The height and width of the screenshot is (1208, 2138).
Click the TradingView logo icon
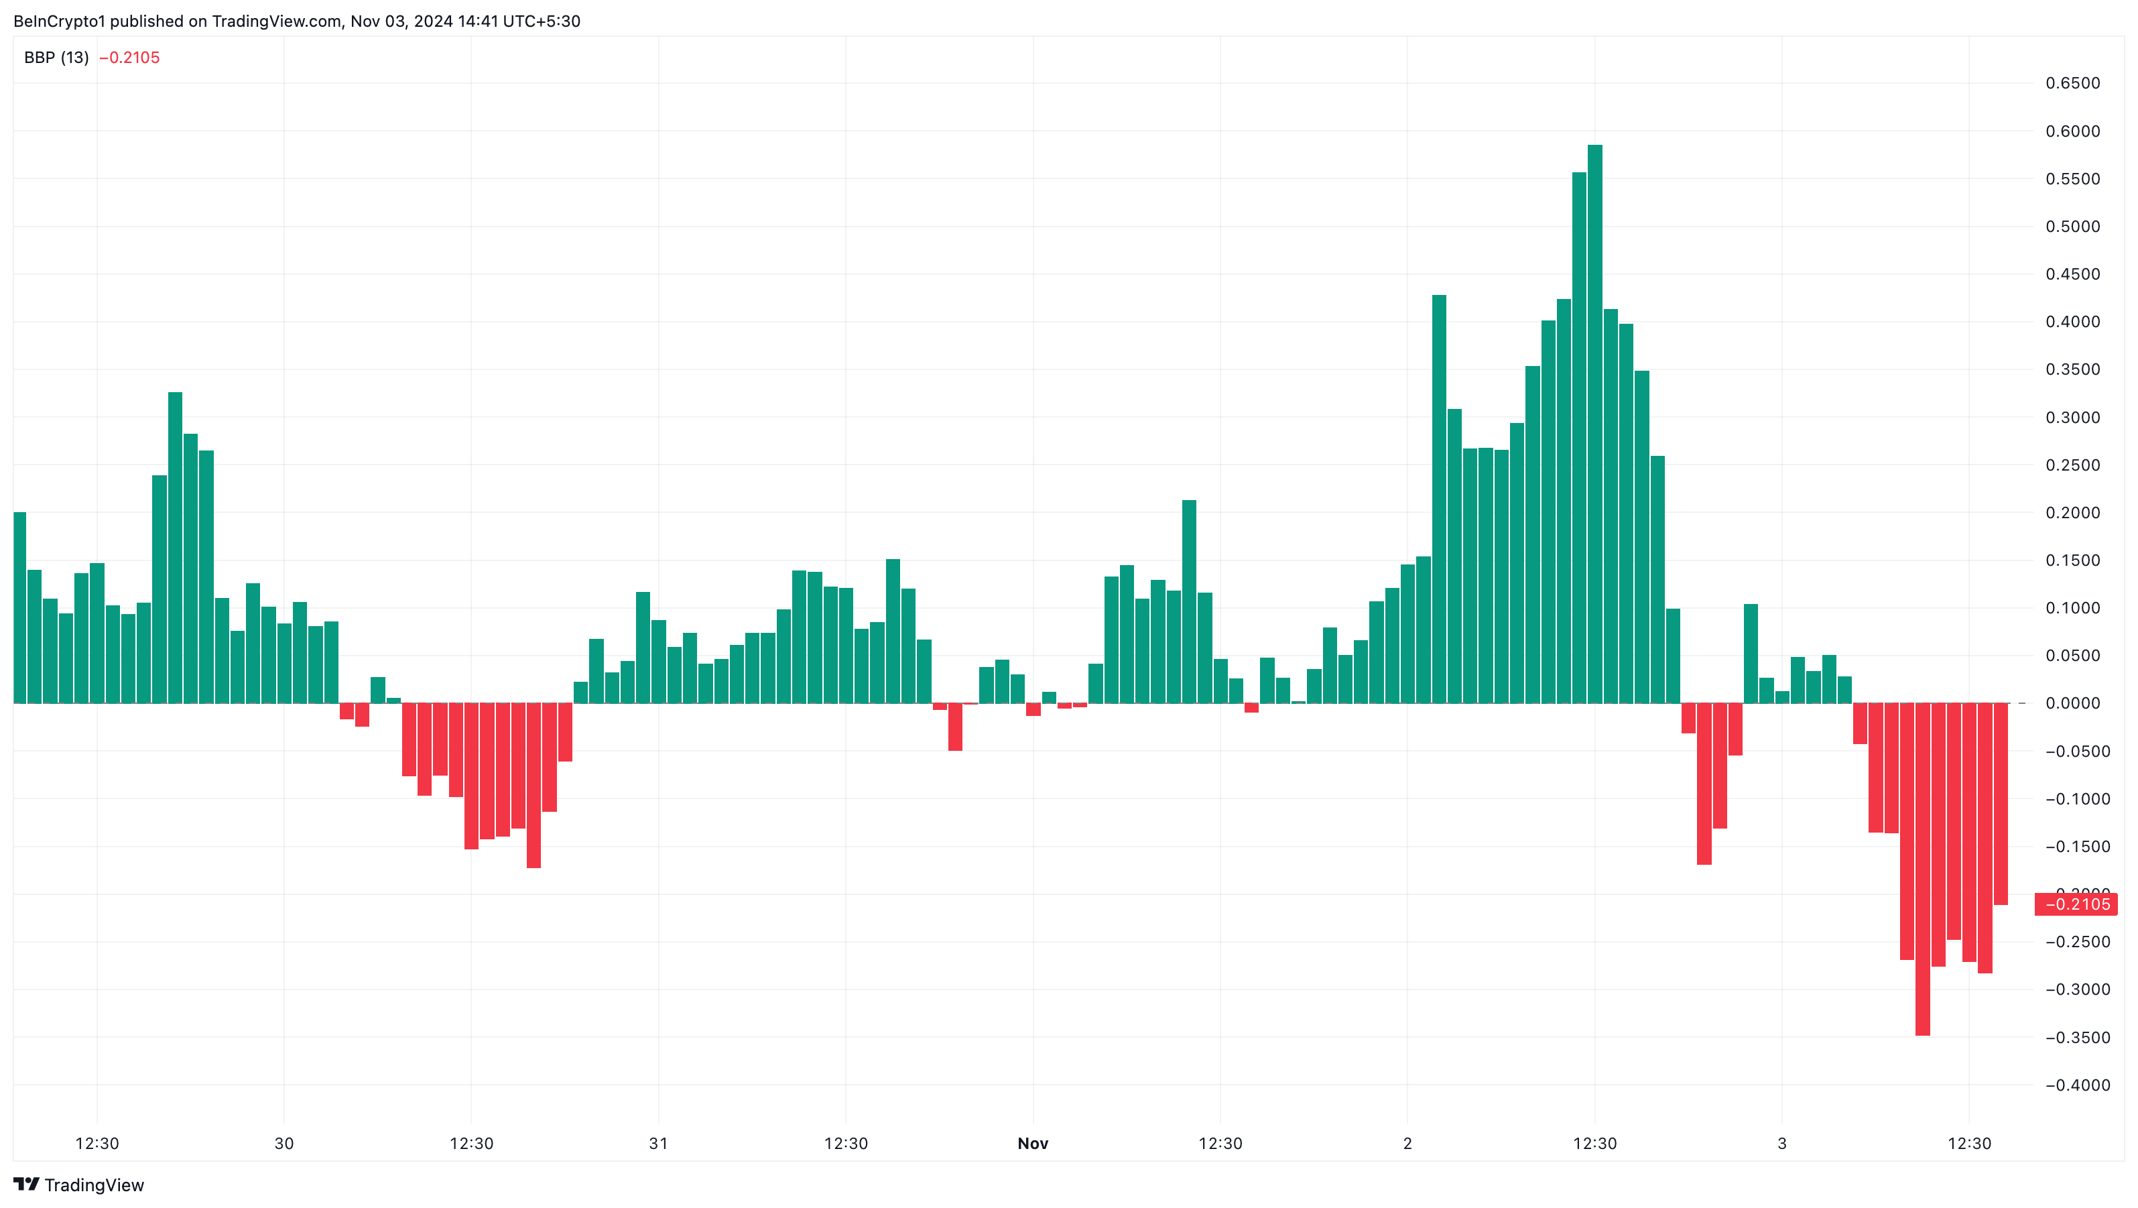(25, 1184)
